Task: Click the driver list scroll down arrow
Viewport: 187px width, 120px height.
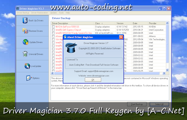Action: (167, 70)
